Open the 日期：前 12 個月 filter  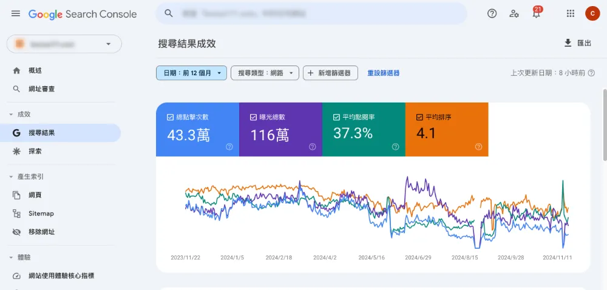[x=191, y=73]
